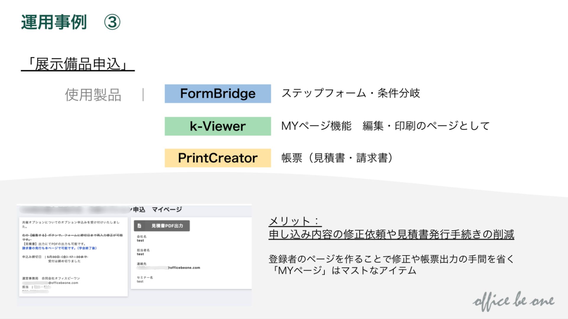This screenshot has height=319, width=568.
Task: Click the 運用事例 ③ slide title
Action: [x=71, y=22]
